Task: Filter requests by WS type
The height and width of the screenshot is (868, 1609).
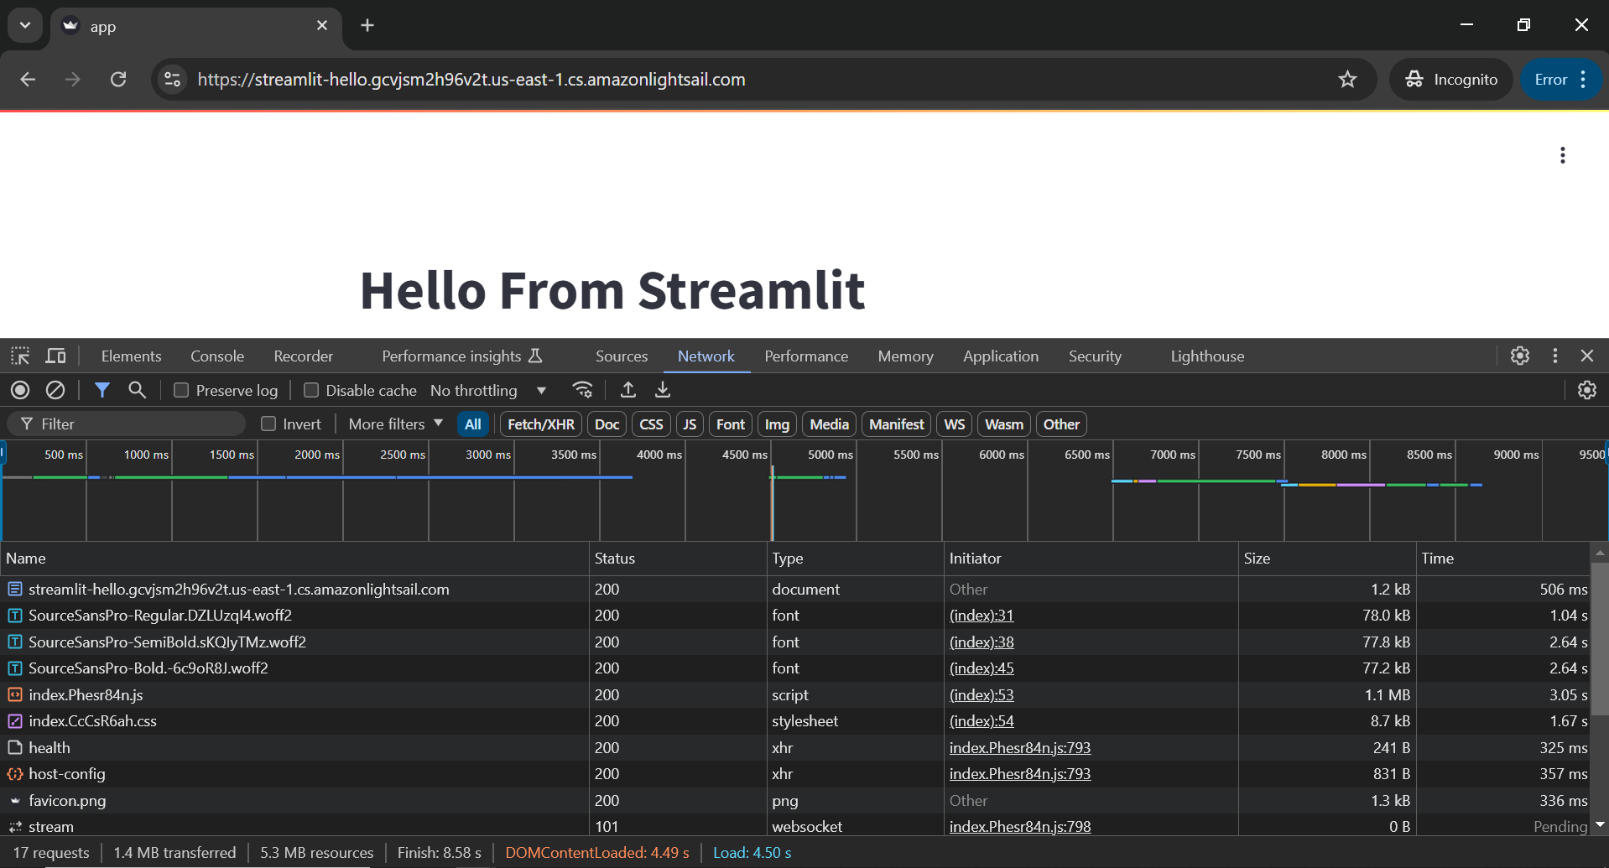Action: pyautogui.click(x=954, y=424)
